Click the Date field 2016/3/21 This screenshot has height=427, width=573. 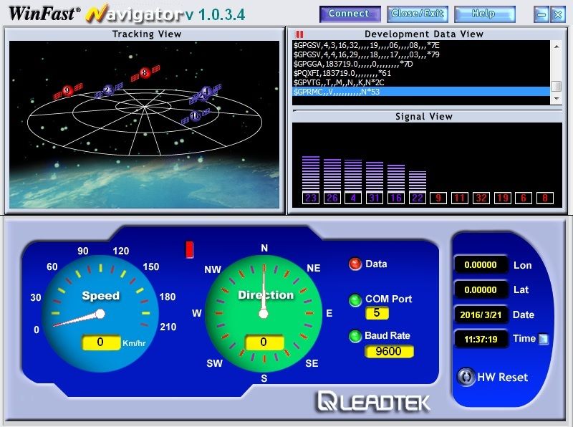point(481,315)
